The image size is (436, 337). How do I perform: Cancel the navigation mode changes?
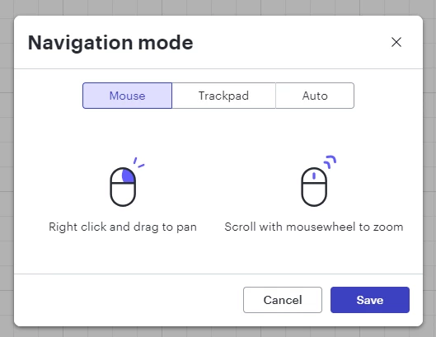(283, 300)
